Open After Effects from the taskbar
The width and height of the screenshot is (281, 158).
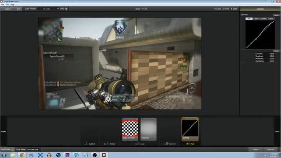67,155
